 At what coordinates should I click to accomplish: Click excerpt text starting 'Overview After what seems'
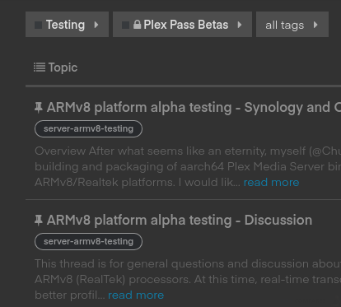tap(188, 166)
